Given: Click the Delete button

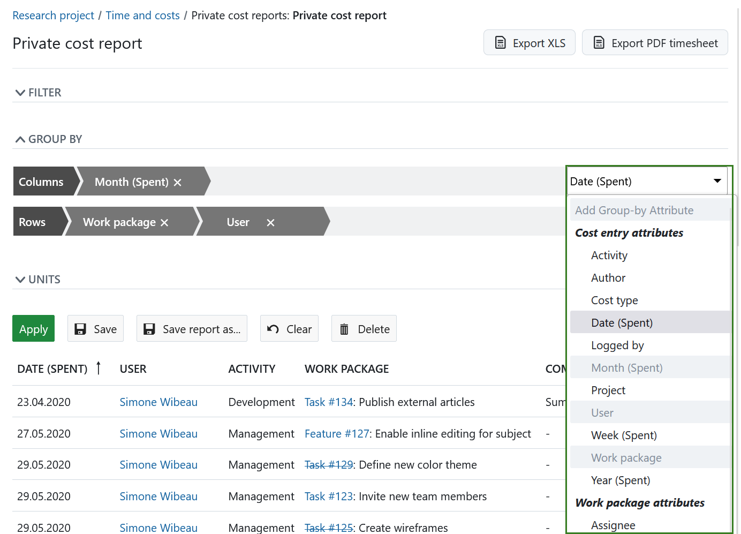Looking at the screenshot, I should click(x=364, y=329).
